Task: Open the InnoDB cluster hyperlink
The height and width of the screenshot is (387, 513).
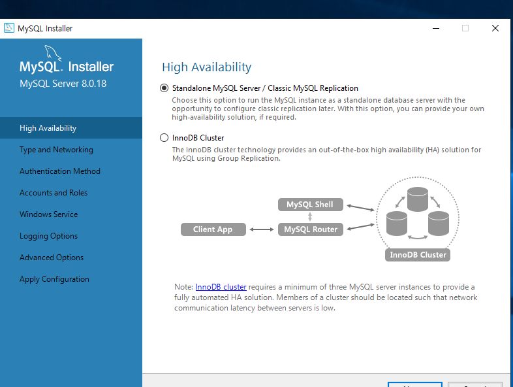Action: 221,287
